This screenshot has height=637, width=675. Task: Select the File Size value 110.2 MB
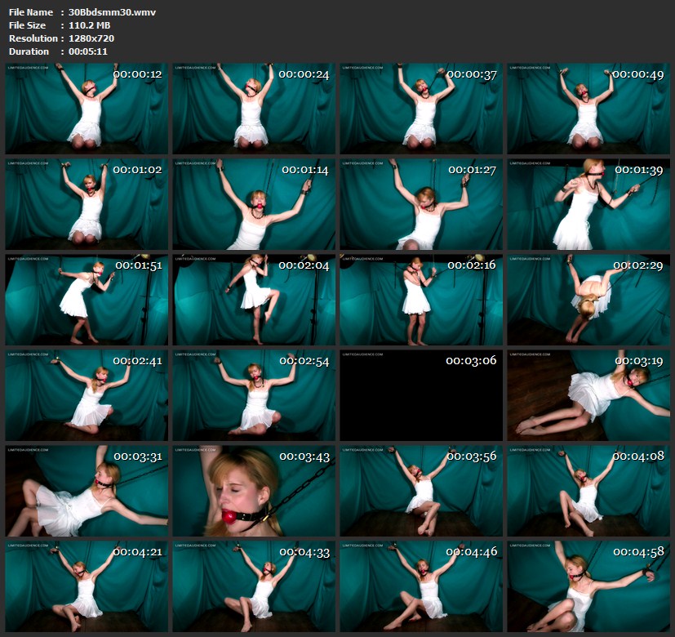click(89, 25)
